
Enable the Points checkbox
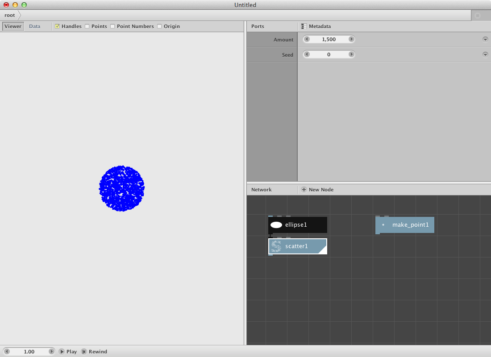pyautogui.click(x=87, y=26)
